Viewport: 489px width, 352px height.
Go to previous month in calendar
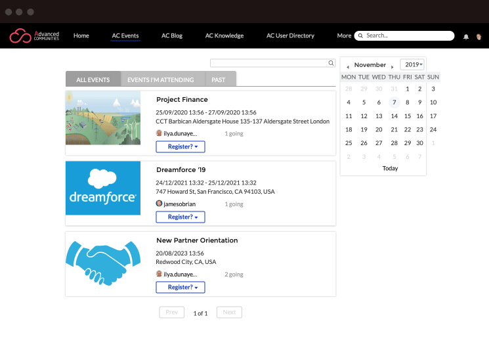348,67
